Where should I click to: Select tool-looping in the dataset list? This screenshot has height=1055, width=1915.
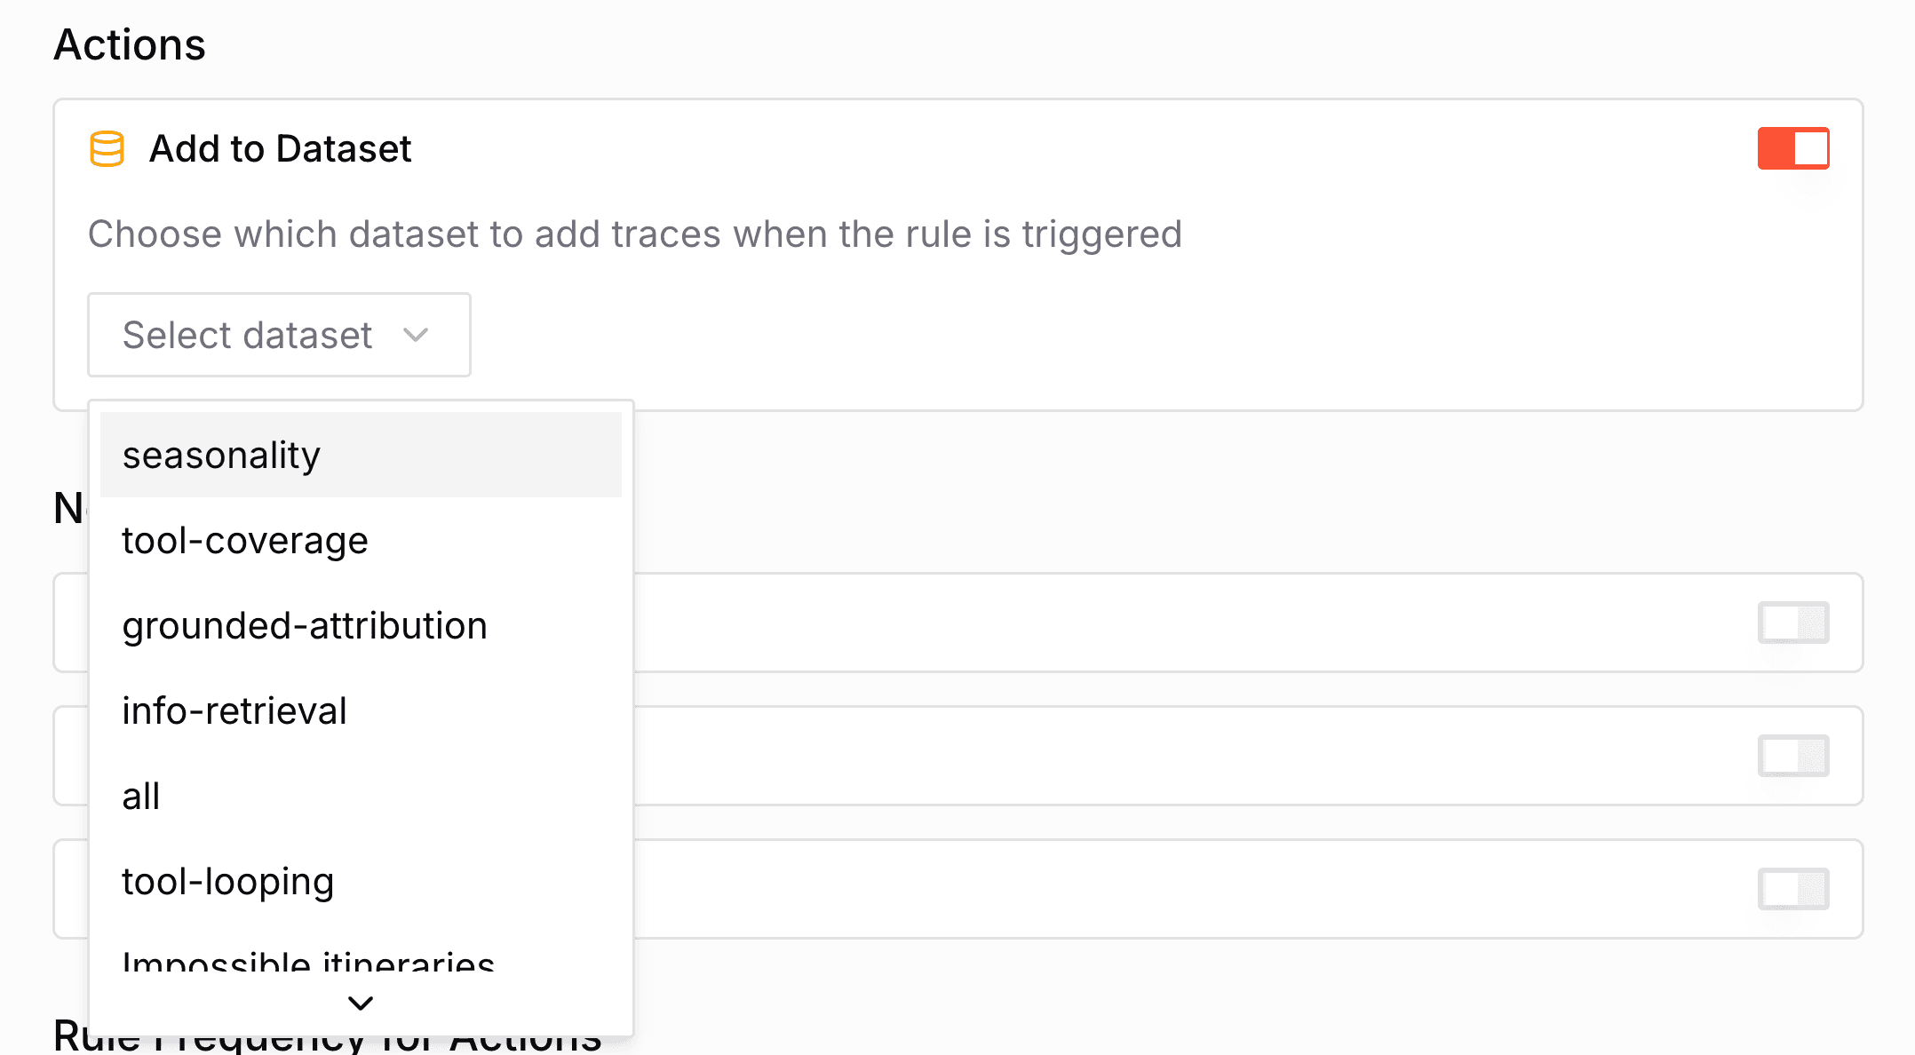click(227, 881)
